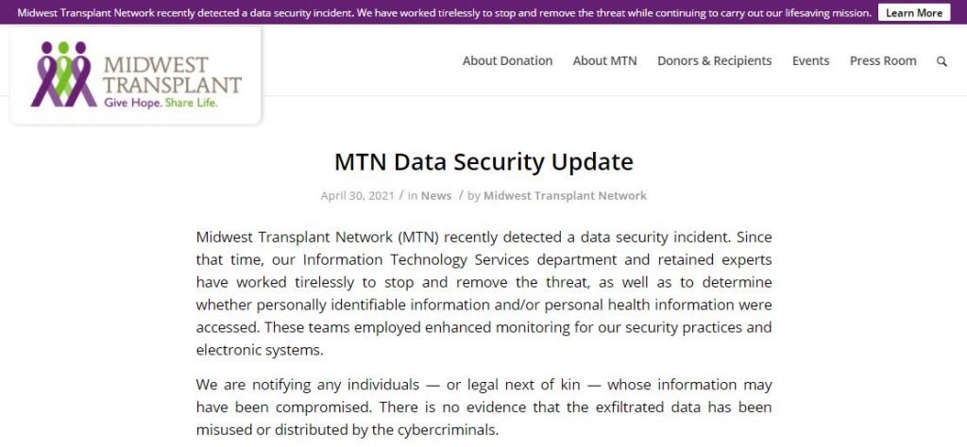Click the MTN Data Security Update headline

[x=483, y=162]
